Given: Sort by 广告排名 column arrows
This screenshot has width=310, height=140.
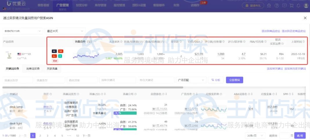Looking at the screenshot, I should (197, 94).
